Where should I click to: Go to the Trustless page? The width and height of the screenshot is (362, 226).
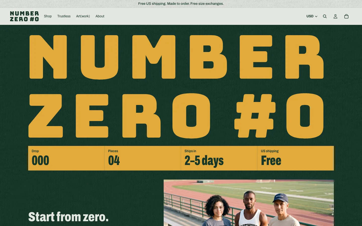64,16
